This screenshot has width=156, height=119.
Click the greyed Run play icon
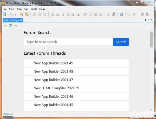point(129,14)
